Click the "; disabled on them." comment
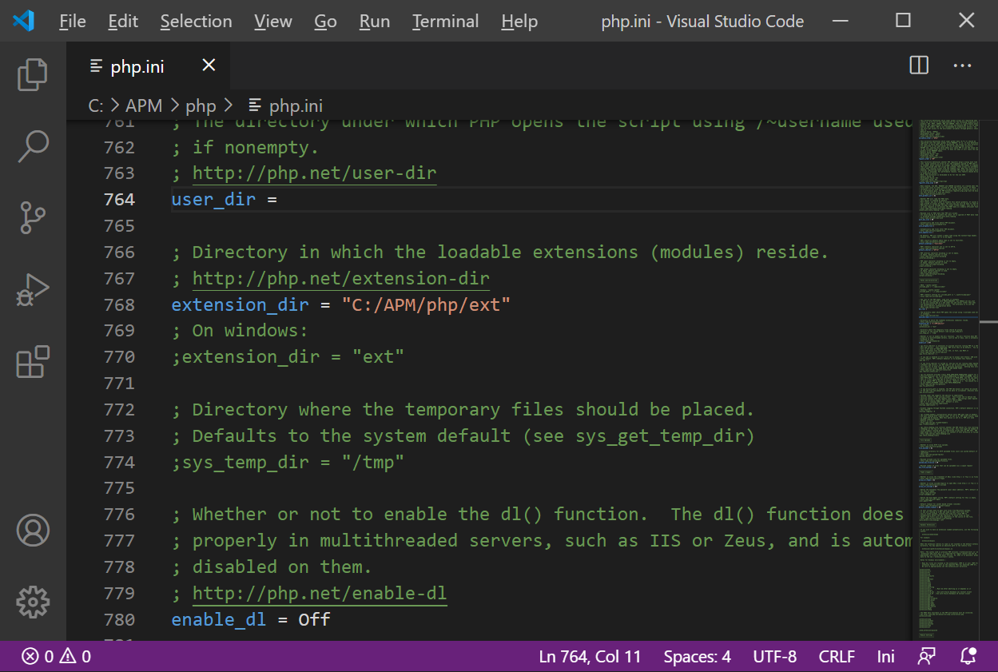This screenshot has height=672, width=998. (272, 567)
